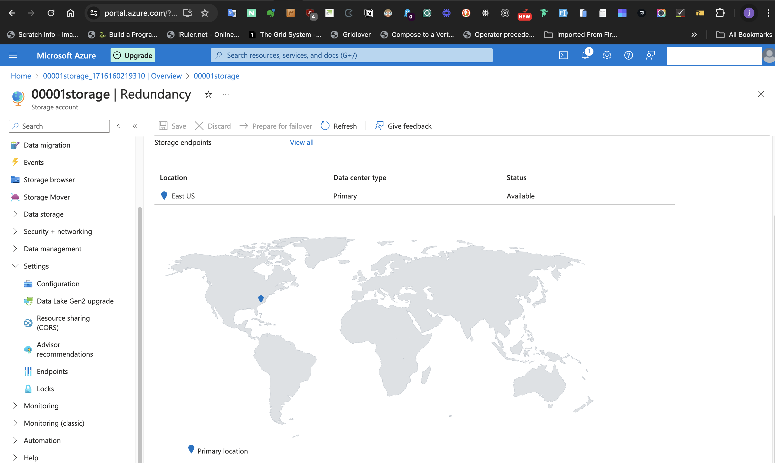Click Home in the breadcrumb
This screenshot has width=775, height=463.
click(21, 76)
